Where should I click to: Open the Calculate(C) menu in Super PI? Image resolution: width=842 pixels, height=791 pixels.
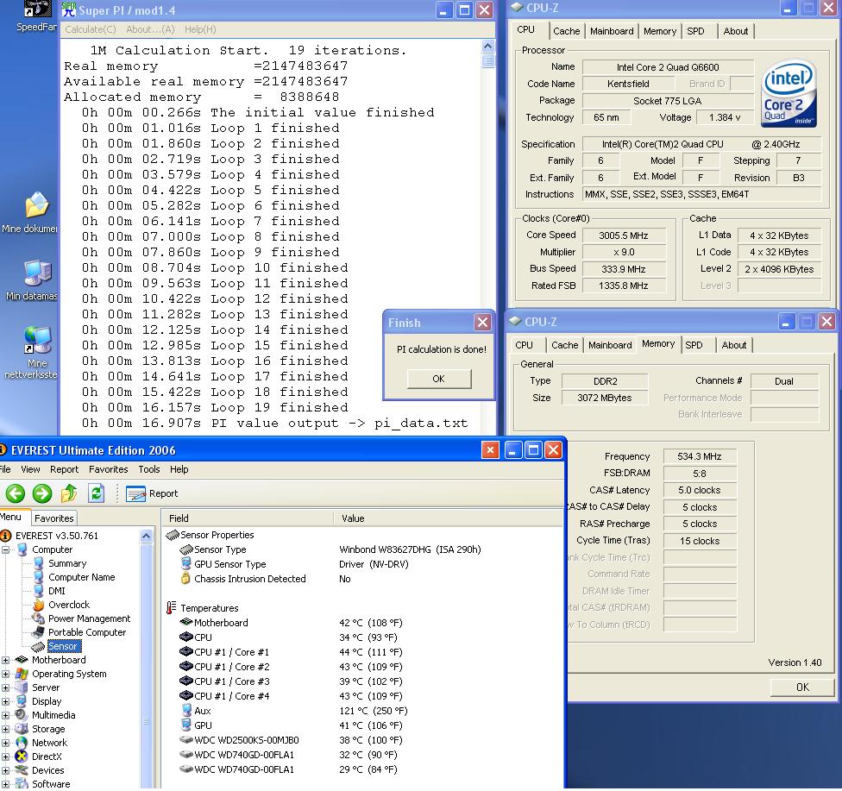click(x=91, y=29)
